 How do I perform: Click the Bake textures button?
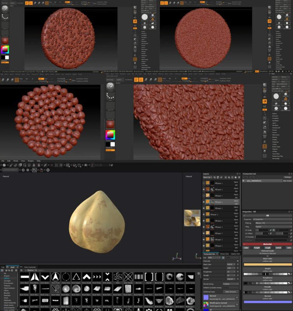point(230,291)
